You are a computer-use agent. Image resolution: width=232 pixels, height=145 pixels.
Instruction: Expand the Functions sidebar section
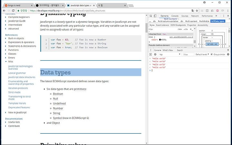pyautogui.click(x=5, y=50)
